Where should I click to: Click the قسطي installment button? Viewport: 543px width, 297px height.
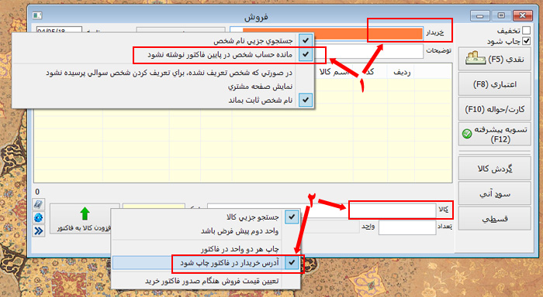point(495,218)
